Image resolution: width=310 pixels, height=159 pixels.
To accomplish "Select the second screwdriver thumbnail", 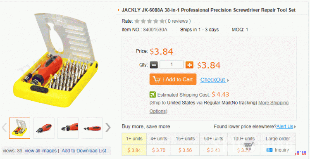I will tap(44, 128).
